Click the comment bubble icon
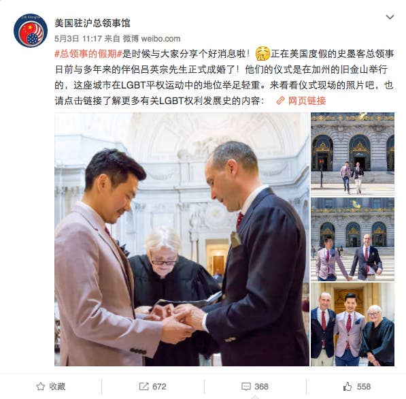This screenshot has height=399, width=406. (x=246, y=387)
